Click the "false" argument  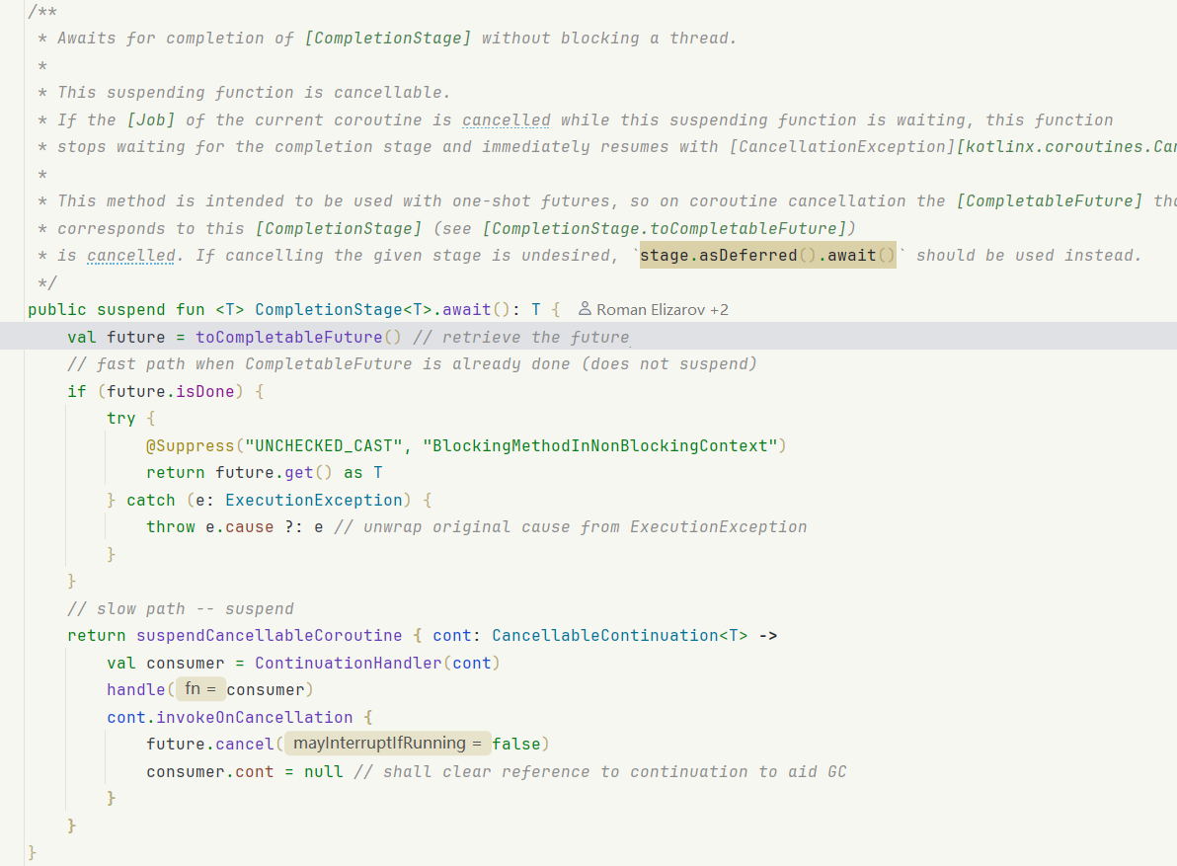[516, 745]
